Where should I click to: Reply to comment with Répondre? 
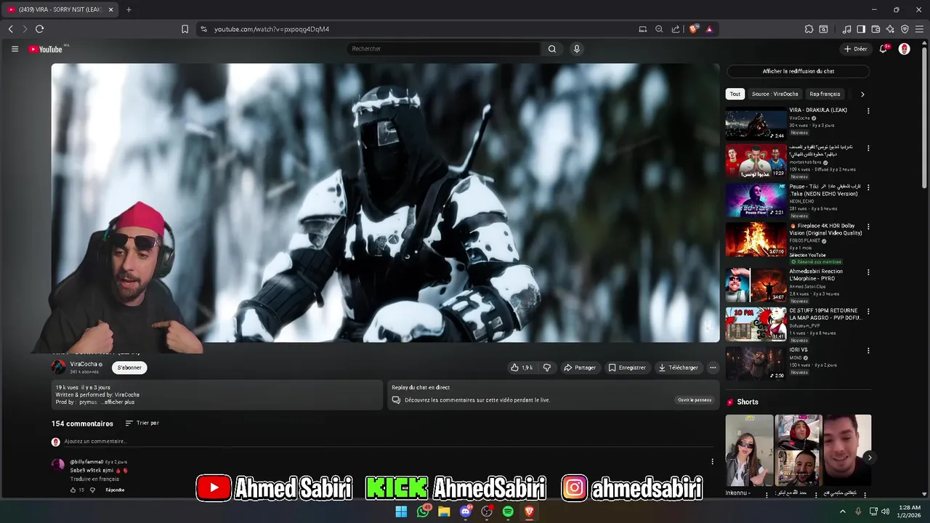(x=115, y=490)
